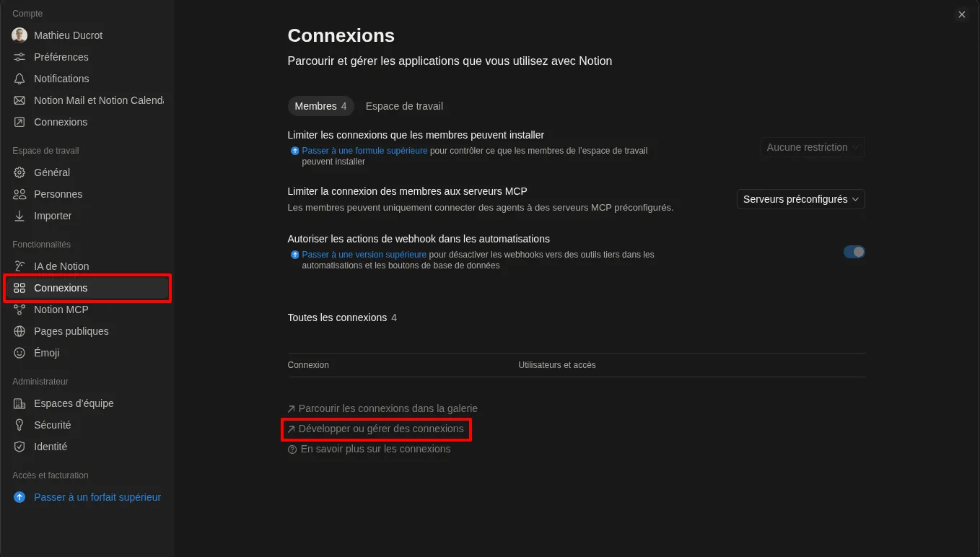Click arrow icon beside 'Parcourir les connexions'
The width and height of the screenshot is (980, 557).
[x=292, y=409]
